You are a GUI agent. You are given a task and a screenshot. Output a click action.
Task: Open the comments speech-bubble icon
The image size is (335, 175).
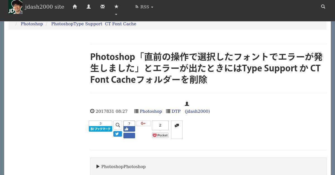tap(177, 126)
